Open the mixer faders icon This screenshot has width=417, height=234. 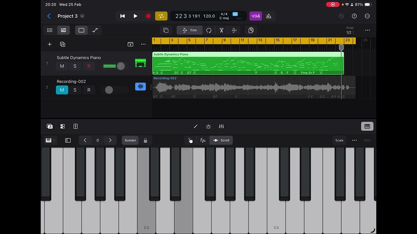click(x=222, y=126)
